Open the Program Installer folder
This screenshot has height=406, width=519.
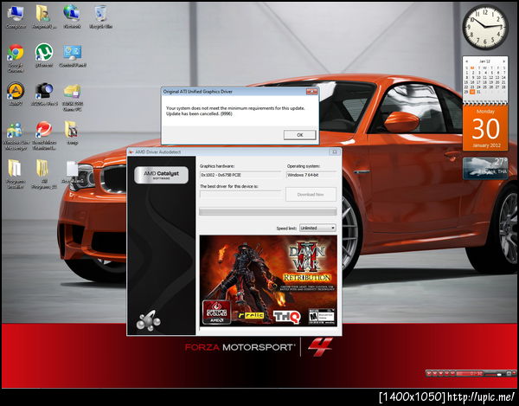pyautogui.click(x=16, y=174)
